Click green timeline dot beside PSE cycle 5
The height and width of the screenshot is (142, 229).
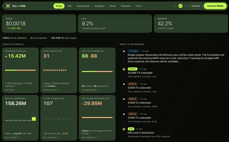[124, 129]
